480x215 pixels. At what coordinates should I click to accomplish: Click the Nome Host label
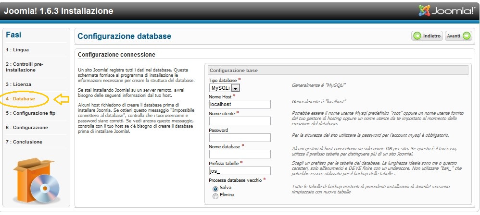click(x=220, y=96)
